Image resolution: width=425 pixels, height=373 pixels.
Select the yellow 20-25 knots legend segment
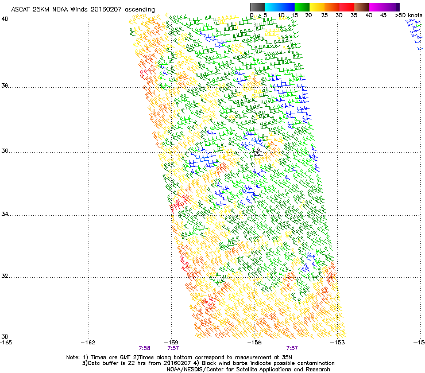pos(317,7)
